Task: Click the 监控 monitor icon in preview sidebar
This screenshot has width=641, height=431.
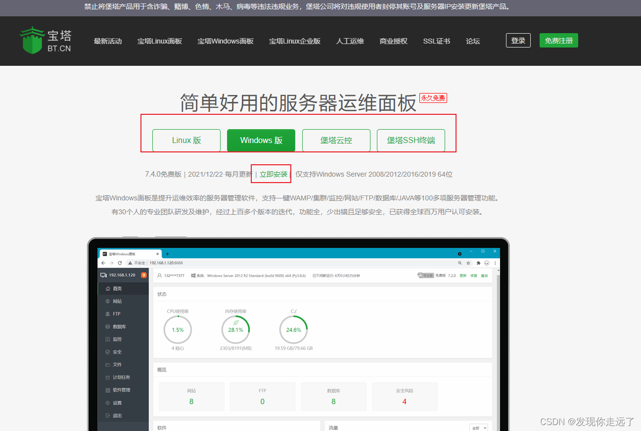Action: pos(108,339)
